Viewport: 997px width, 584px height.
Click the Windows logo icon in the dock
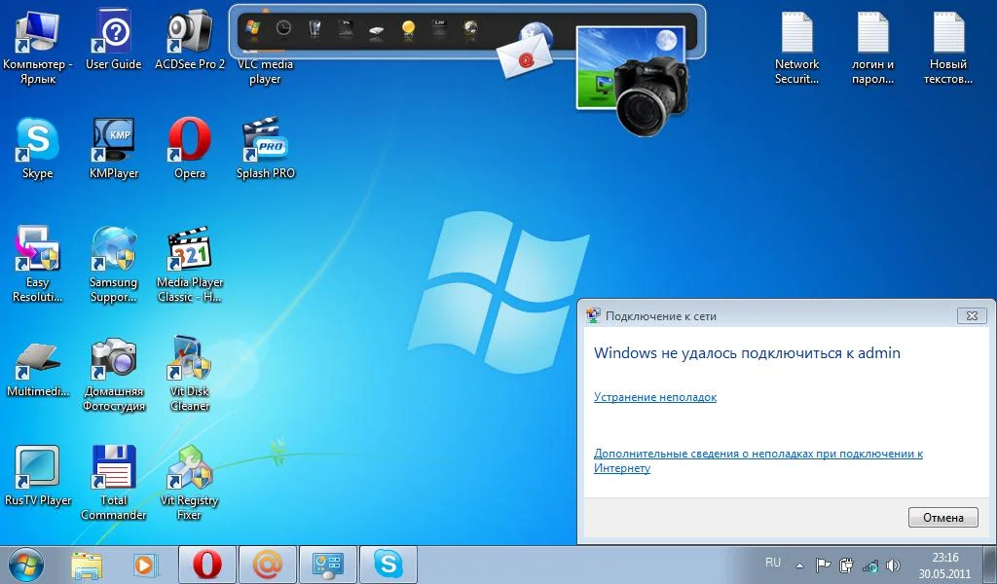(253, 28)
